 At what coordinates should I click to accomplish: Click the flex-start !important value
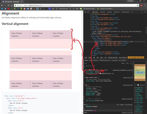click(x=104, y=81)
